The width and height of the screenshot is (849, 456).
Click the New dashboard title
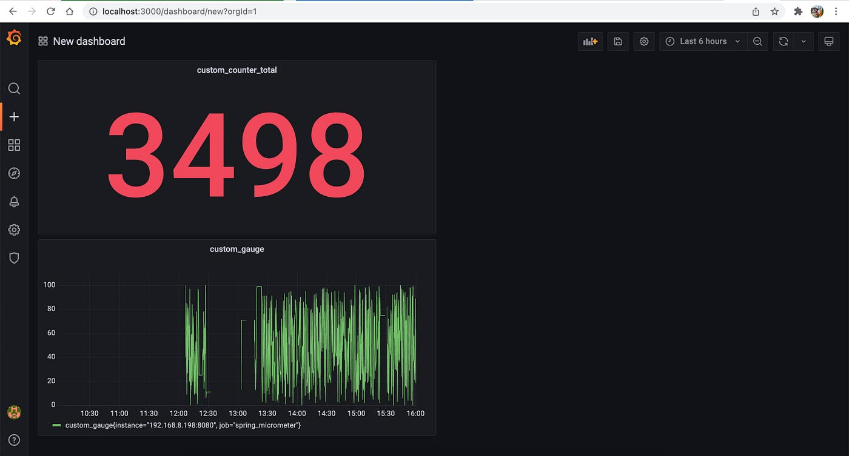click(x=89, y=41)
